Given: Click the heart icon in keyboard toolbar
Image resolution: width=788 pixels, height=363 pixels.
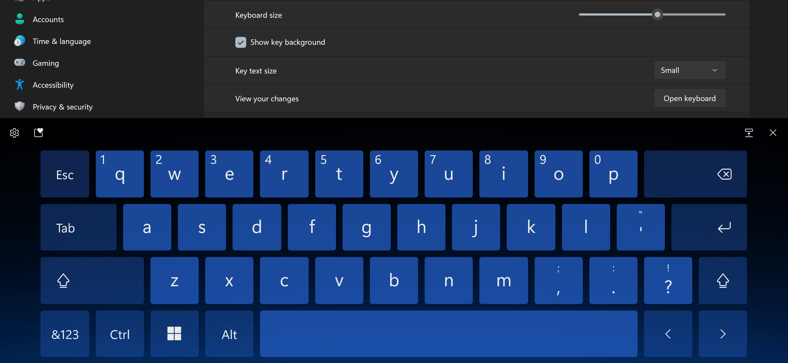Looking at the screenshot, I should click(x=39, y=132).
